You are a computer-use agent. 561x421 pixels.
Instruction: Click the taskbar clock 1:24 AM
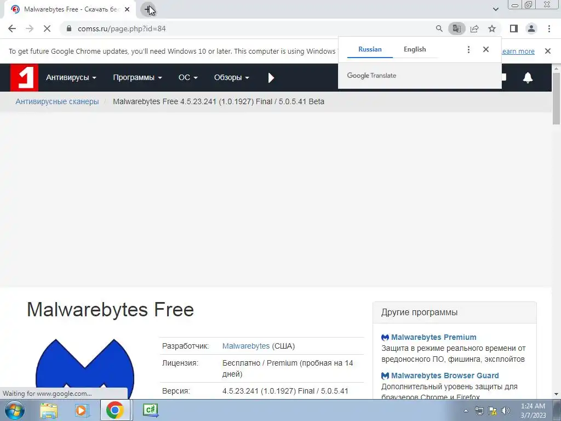pos(533,406)
